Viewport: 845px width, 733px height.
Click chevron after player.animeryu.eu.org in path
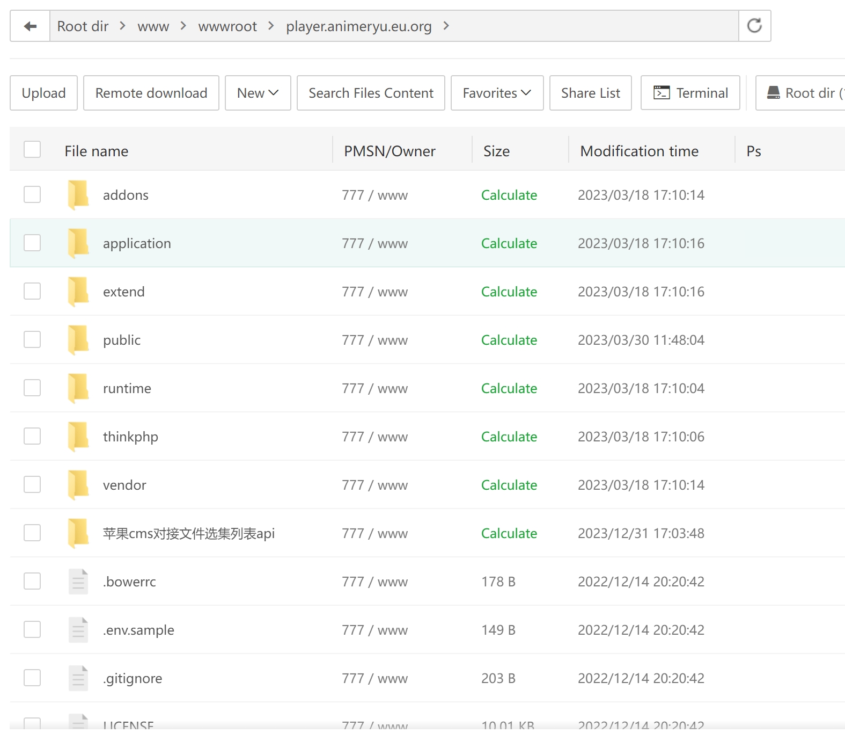[x=446, y=26]
